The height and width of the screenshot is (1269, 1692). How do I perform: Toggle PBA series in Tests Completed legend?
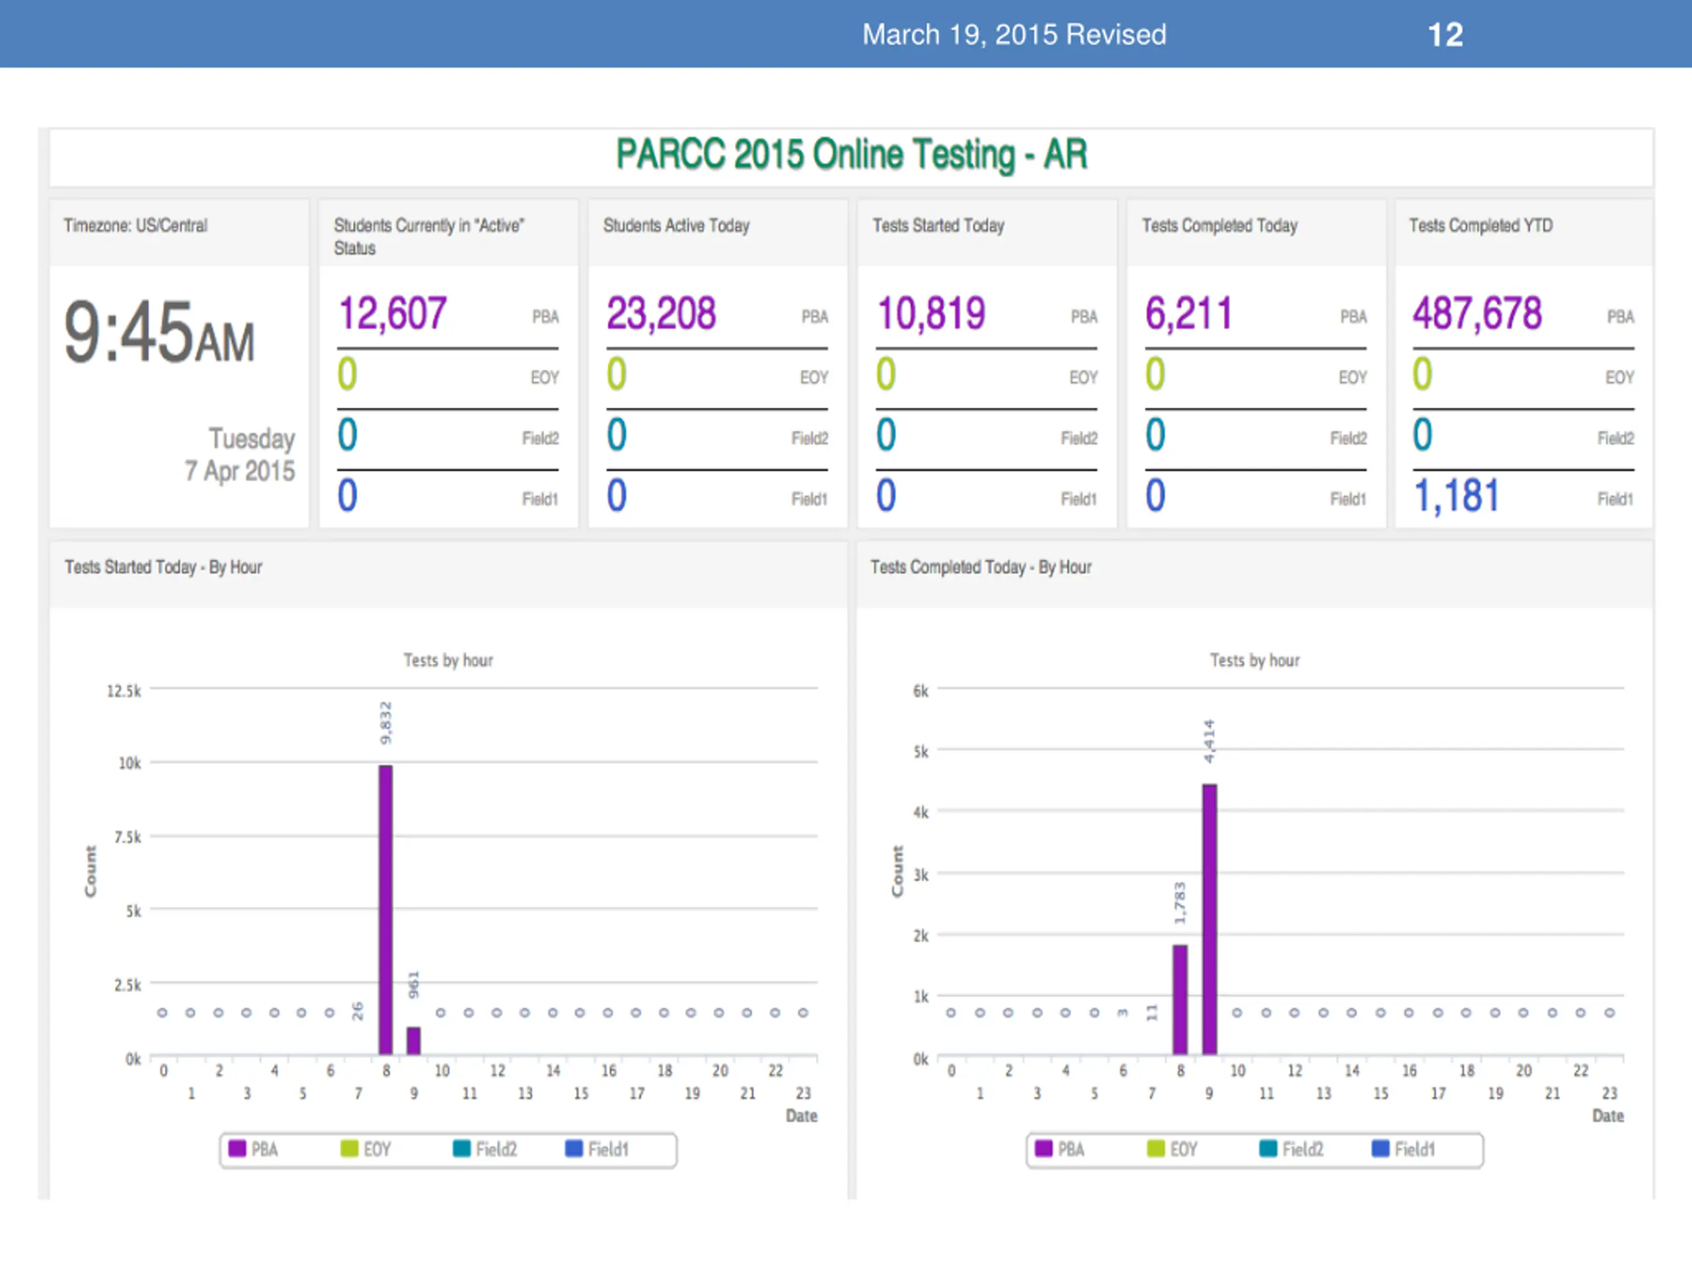[x=1059, y=1149]
